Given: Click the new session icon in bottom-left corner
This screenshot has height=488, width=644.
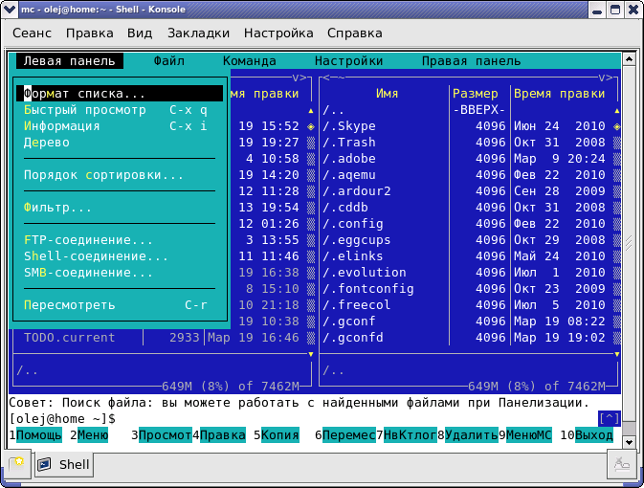Looking at the screenshot, I should pyautogui.click(x=18, y=465).
